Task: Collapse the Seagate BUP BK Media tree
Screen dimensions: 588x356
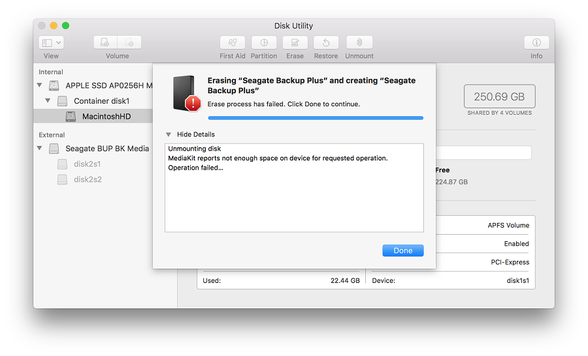Action: [x=39, y=148]
